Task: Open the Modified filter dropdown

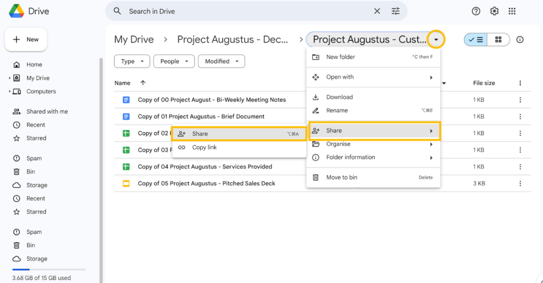Action: tap(221, 61)
